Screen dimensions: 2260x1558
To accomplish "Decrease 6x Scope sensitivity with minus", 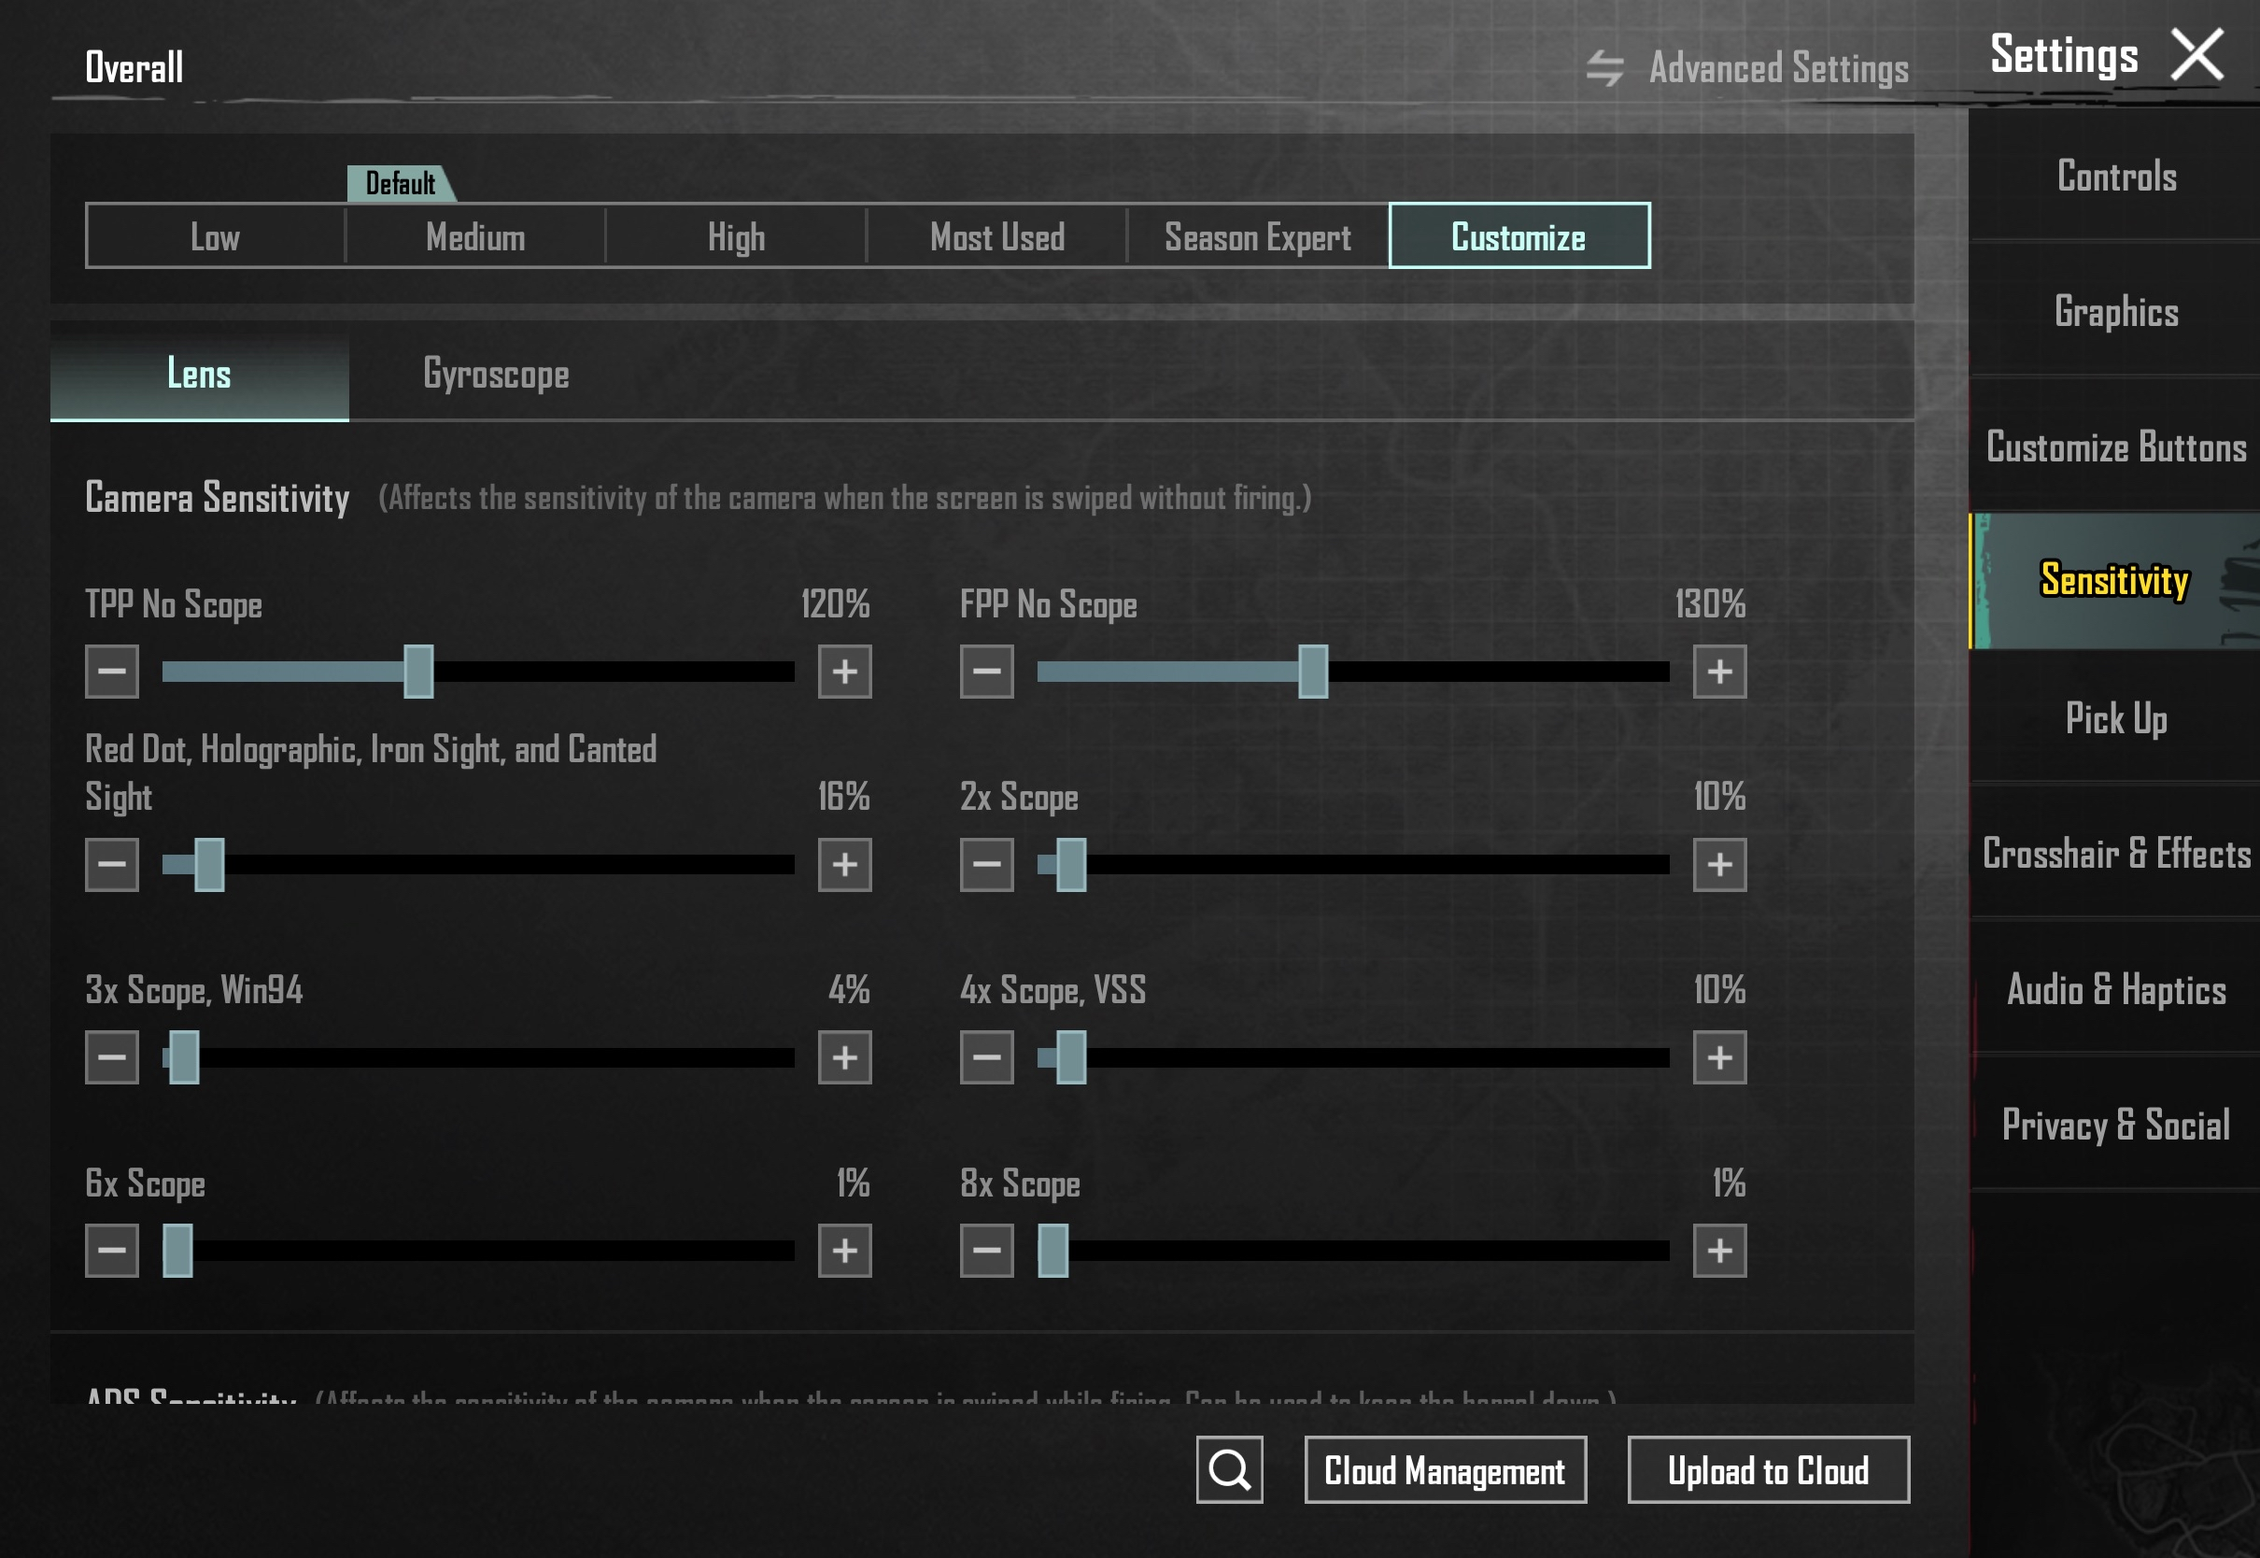I will [x=112, y=1250].
